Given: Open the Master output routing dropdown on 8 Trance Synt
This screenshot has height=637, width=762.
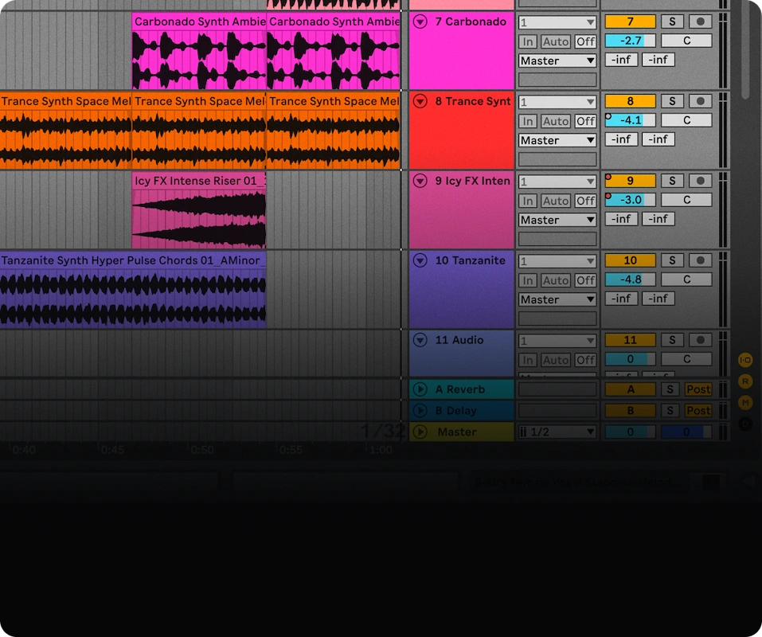Looking at the screenshot, I should (557, 139).
